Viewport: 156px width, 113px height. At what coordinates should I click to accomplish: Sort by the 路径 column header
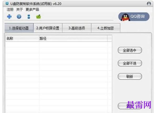coord(73,38)
